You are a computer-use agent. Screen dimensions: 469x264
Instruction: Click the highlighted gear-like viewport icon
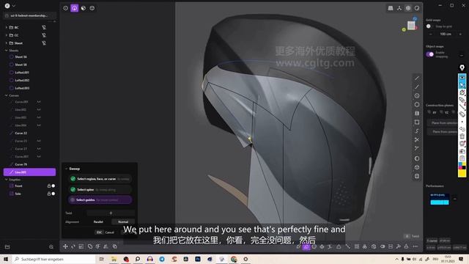pyautogui.click(x=408, y=8)
